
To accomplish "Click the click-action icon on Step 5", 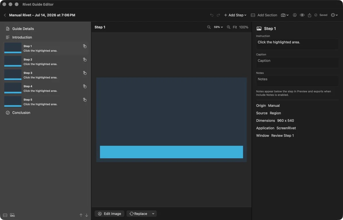I will (85, 100).
